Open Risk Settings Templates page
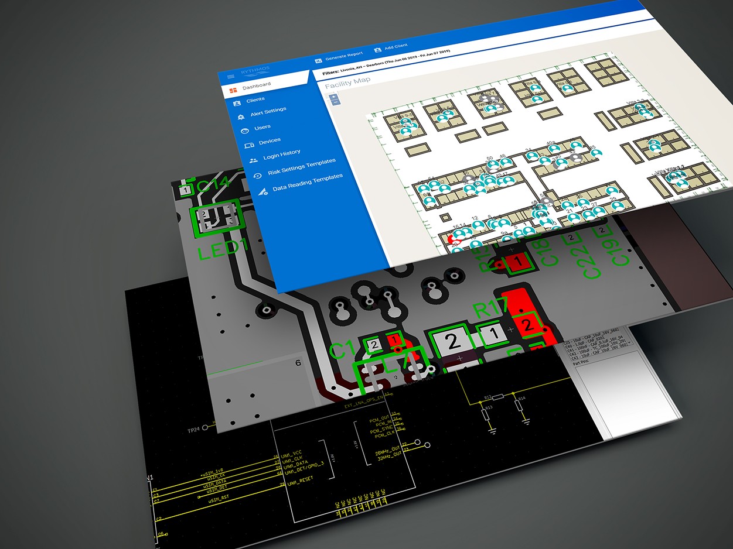This screenshot has width=733, height=549. point(302,167)
